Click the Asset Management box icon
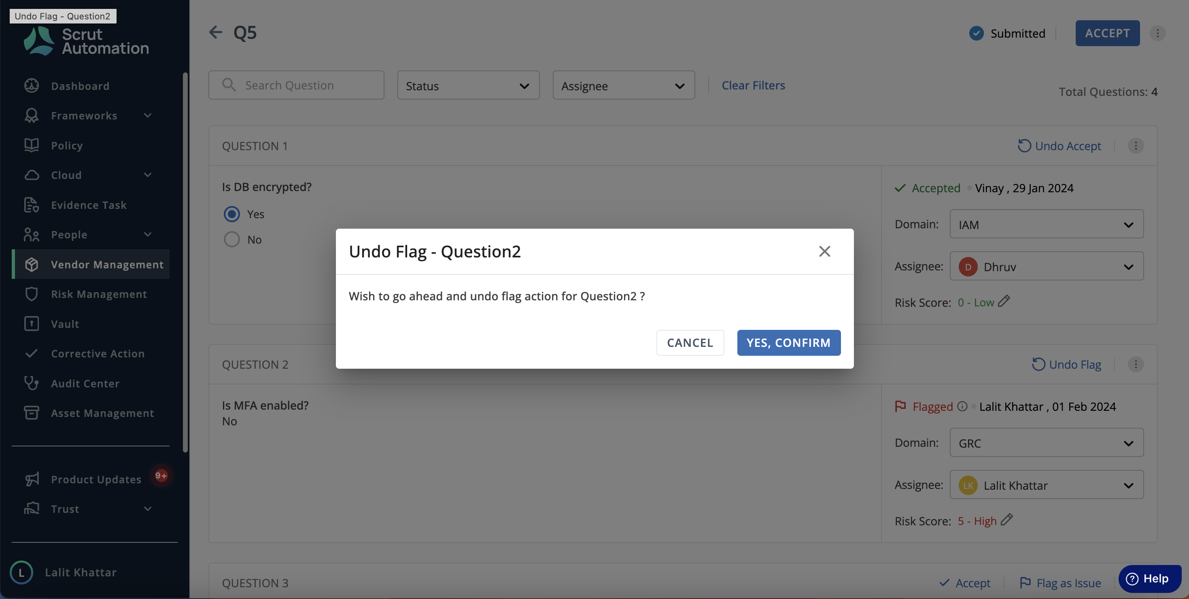 point(32,413)
